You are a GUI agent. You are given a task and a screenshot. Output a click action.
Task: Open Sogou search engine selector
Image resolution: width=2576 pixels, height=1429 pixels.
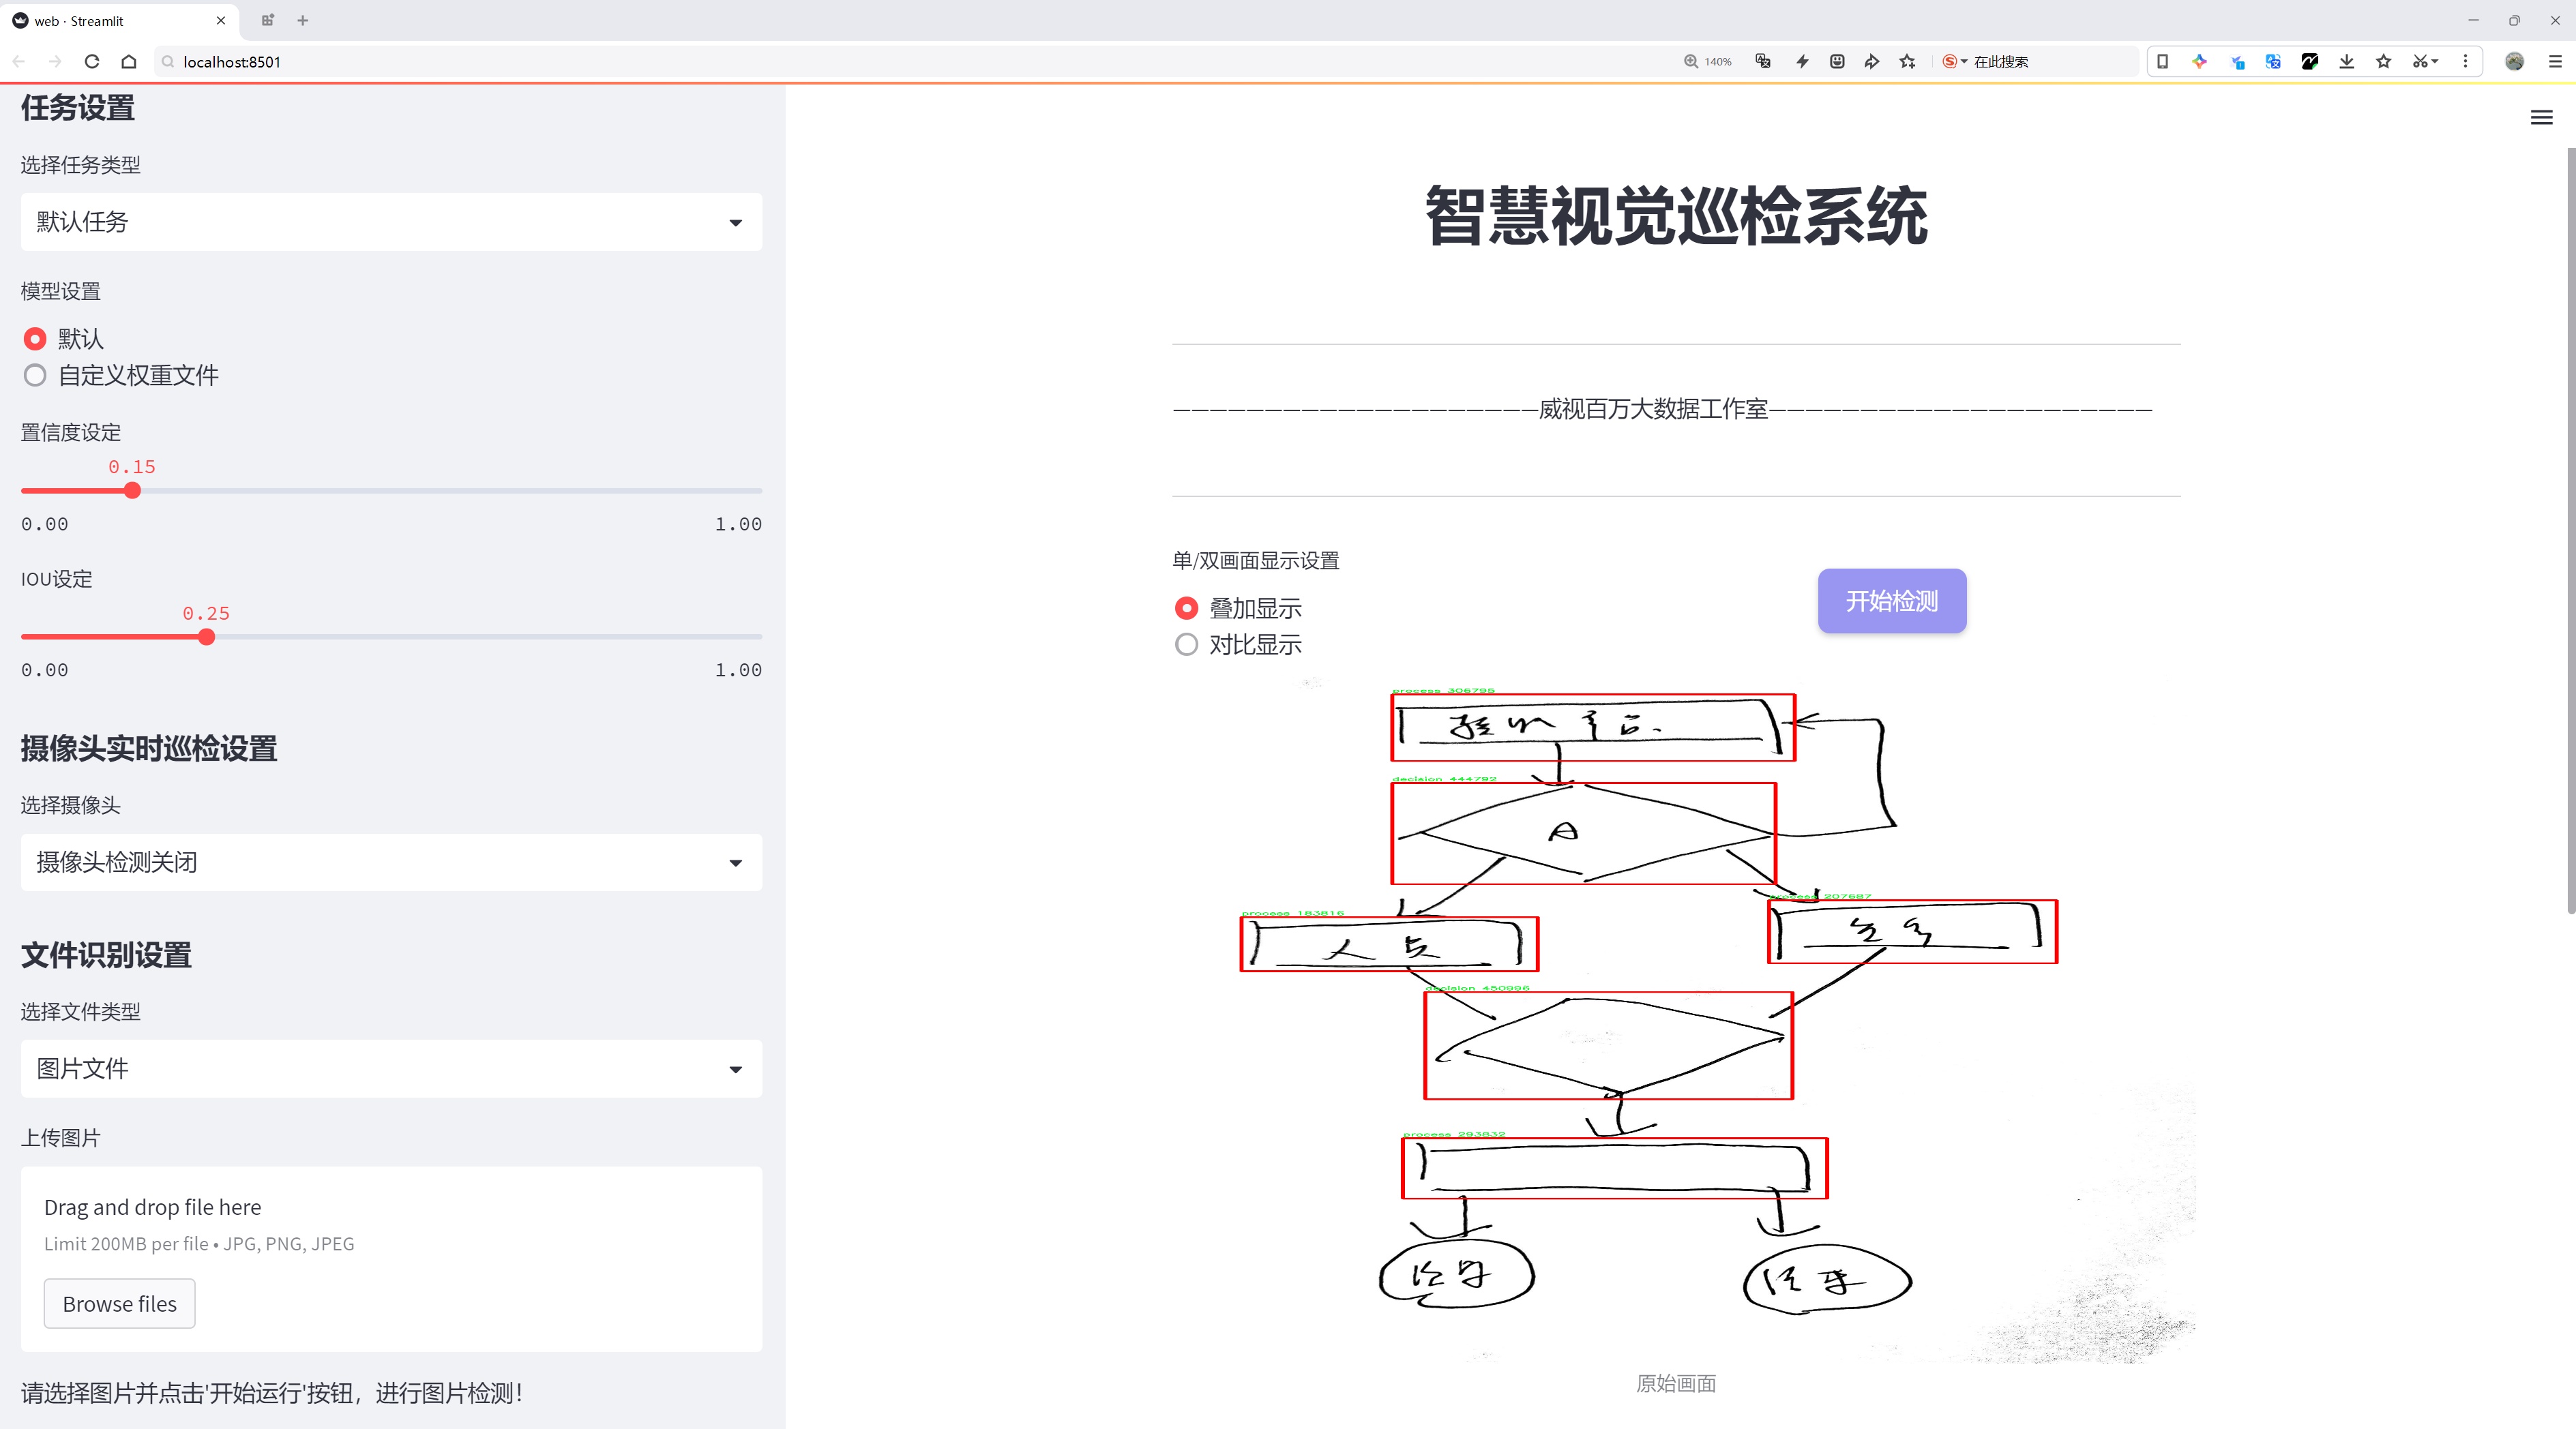click(x=1954, y=62)
